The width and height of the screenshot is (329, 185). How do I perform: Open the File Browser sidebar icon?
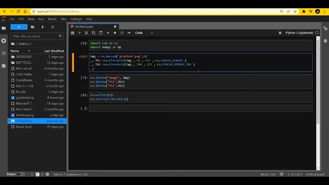[x=4, y=28]
